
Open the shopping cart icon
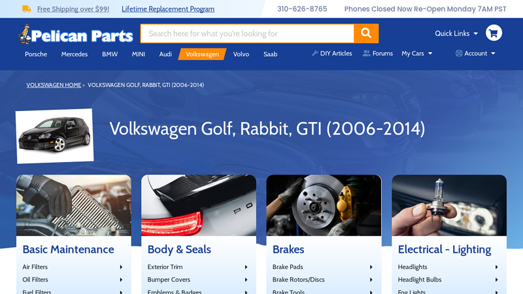pos(494,33)
